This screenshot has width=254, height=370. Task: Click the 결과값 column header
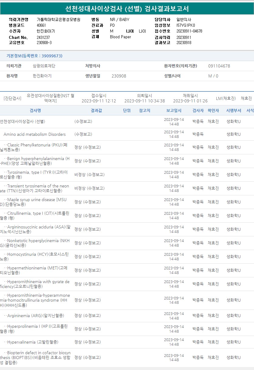coord(96,111)
